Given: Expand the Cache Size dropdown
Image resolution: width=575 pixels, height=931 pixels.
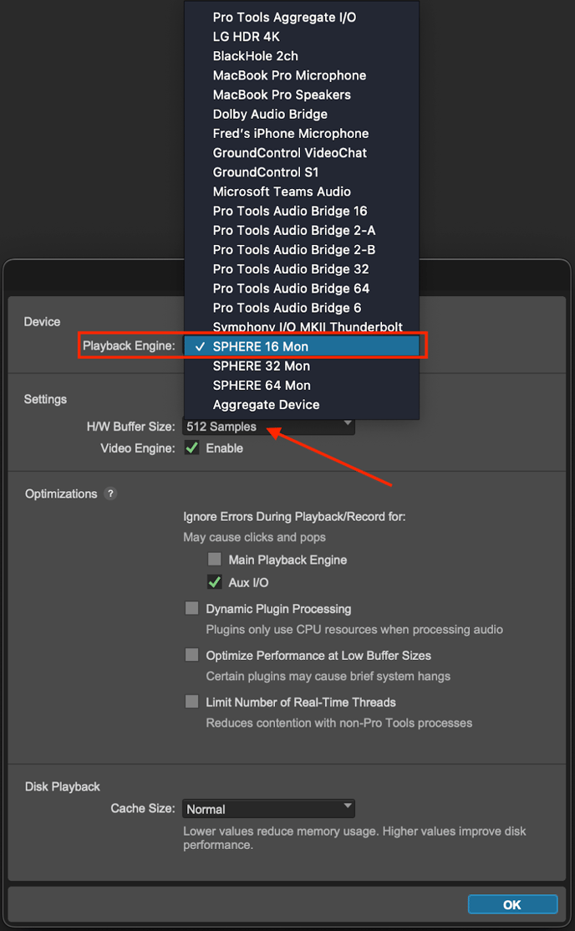Looking at the screenshot, I should (x=268, y=809).
